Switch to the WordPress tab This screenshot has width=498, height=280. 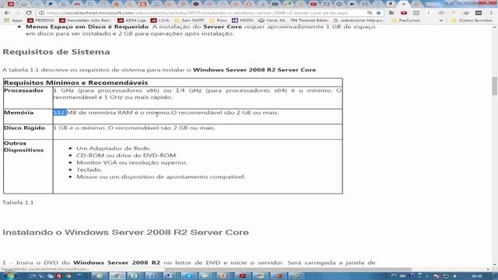coord(275,4)
